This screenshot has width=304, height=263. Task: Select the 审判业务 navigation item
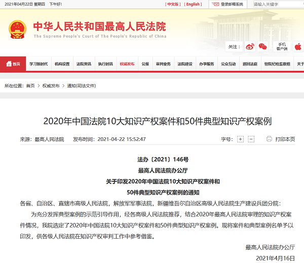click(163, 64)
